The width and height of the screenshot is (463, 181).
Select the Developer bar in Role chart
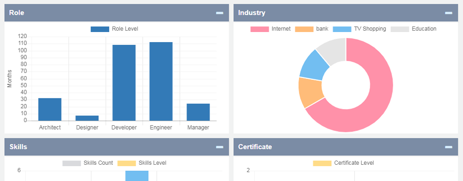pyautogui.click(x=124, y=83)
